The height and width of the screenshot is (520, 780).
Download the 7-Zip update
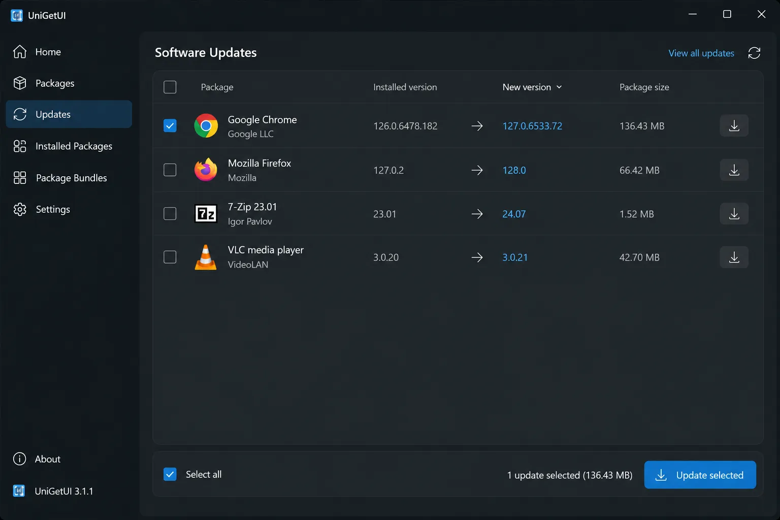[x=734, y=214]
